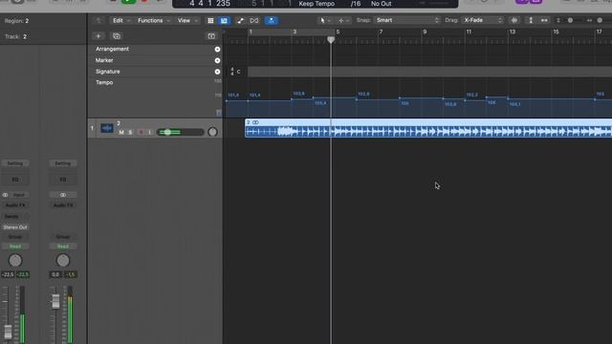The height and width of the screenshot is (344, 612).
Task: Click the vertical auto zoom icon
Action: pyautogui.click(x=531, y=20)
